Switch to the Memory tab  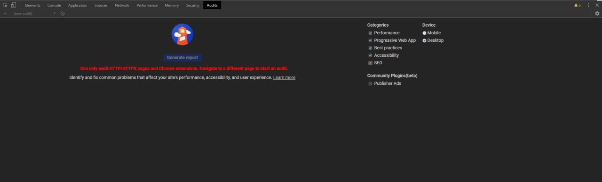point(172,5)
